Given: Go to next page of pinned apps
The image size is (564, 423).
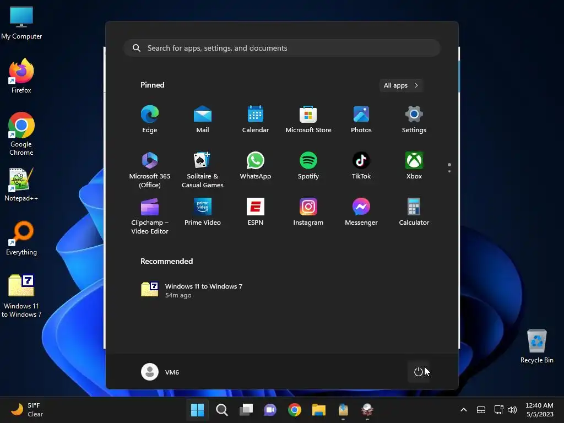Looking at the screenshot, I should tap(449, 171).
